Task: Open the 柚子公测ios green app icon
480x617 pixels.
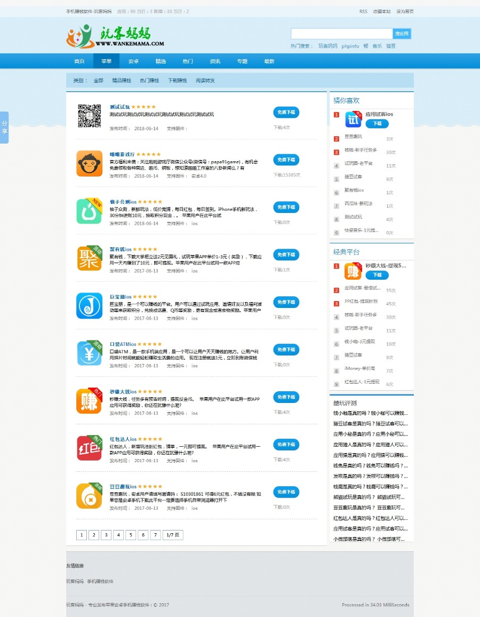Action: 89,211
